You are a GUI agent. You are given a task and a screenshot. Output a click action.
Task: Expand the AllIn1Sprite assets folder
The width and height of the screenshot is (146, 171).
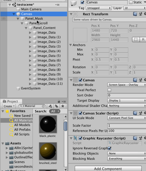coord(7,148)
